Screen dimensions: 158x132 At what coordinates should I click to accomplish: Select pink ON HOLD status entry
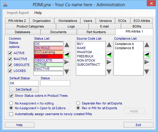[49, 48]
